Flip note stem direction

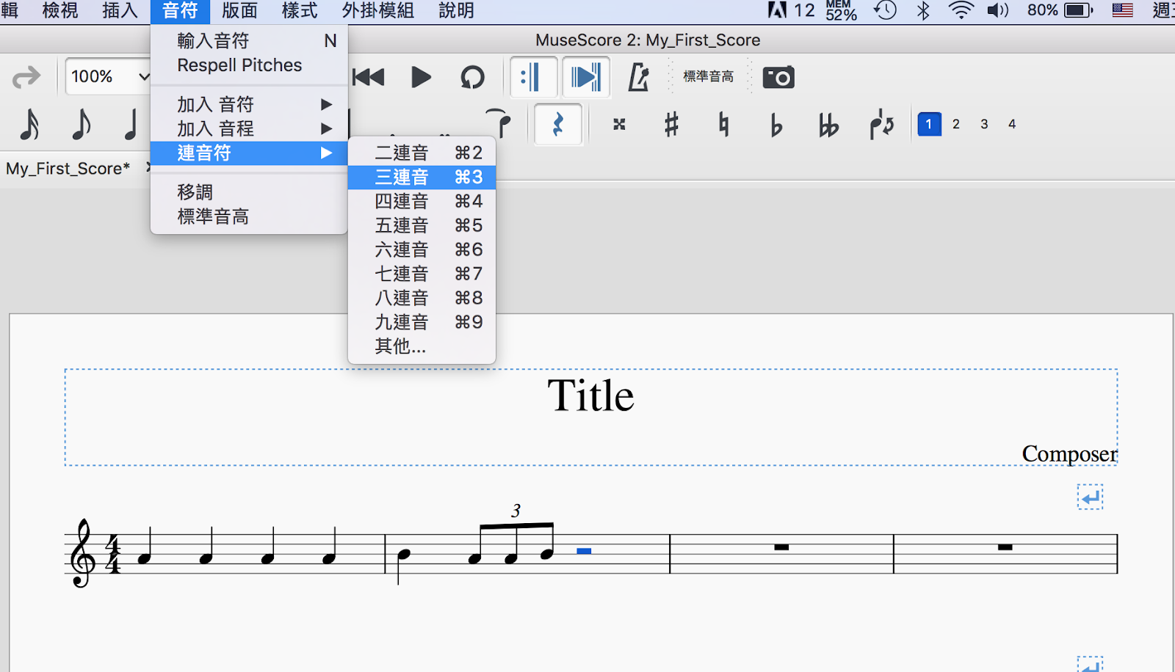[x=881, y=125]
